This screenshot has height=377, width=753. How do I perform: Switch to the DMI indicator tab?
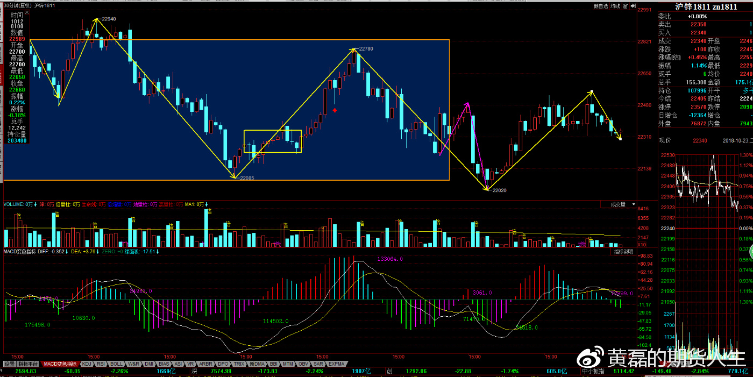coord(149,364)
